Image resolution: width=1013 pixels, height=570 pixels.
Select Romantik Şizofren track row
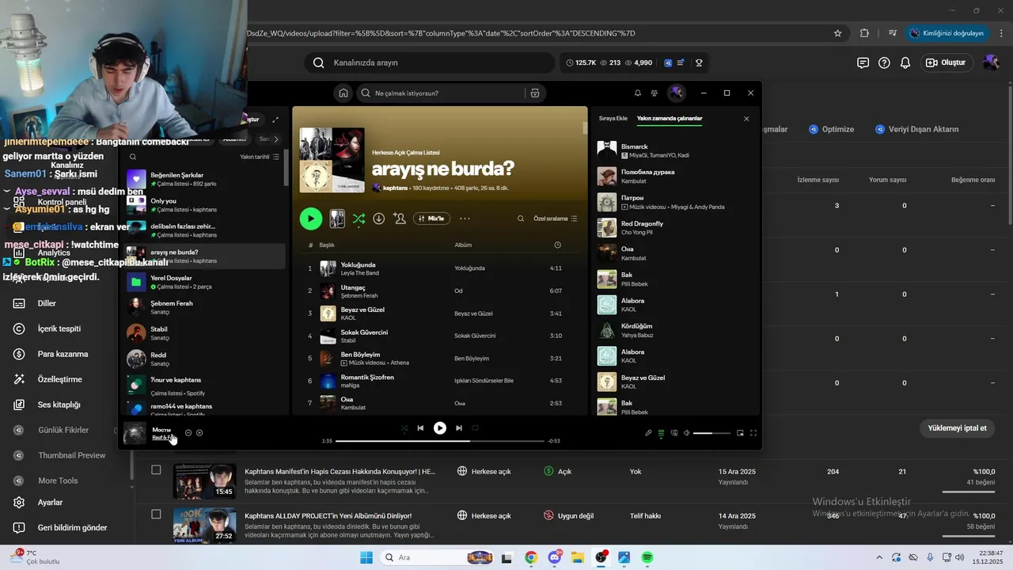(439, 381)
